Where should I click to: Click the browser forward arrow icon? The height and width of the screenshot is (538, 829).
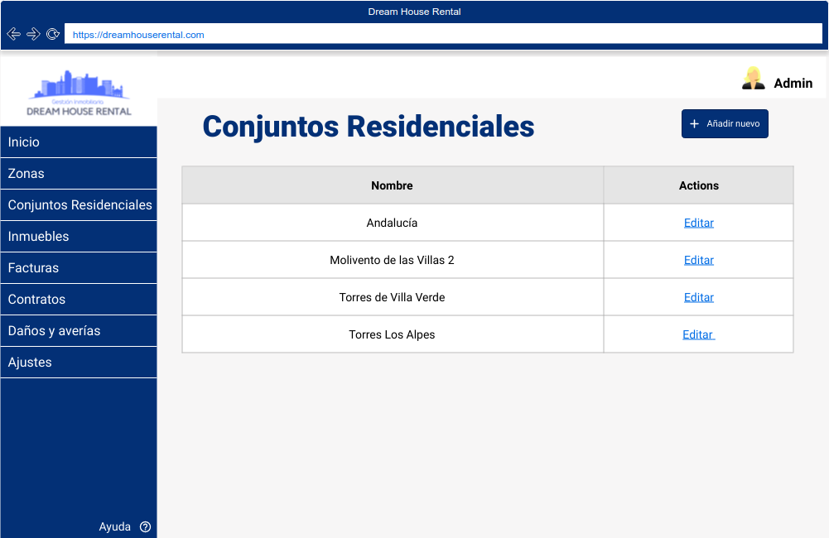coord(33,34)
